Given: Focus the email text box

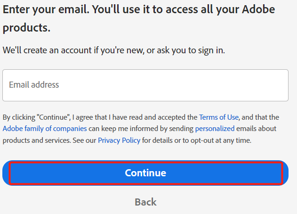Looking at the screenshot, I should (145, 85).
